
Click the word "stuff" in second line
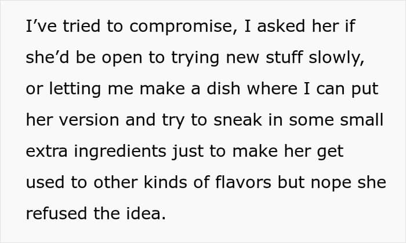coord(284,57)
